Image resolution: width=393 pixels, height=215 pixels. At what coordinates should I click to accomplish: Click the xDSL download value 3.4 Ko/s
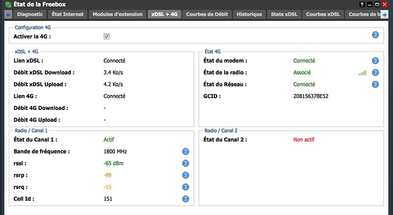(113, 73)
